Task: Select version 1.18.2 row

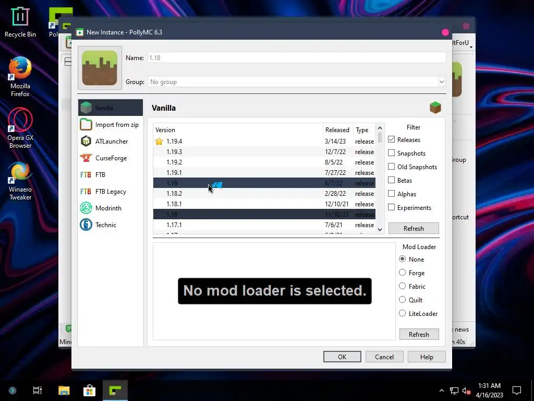Action: 264,193
